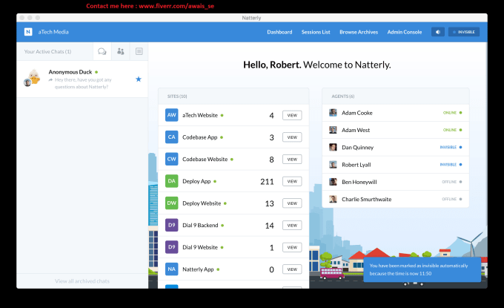
Task: Select the Natterly App site name
Action: pos(198,269)
